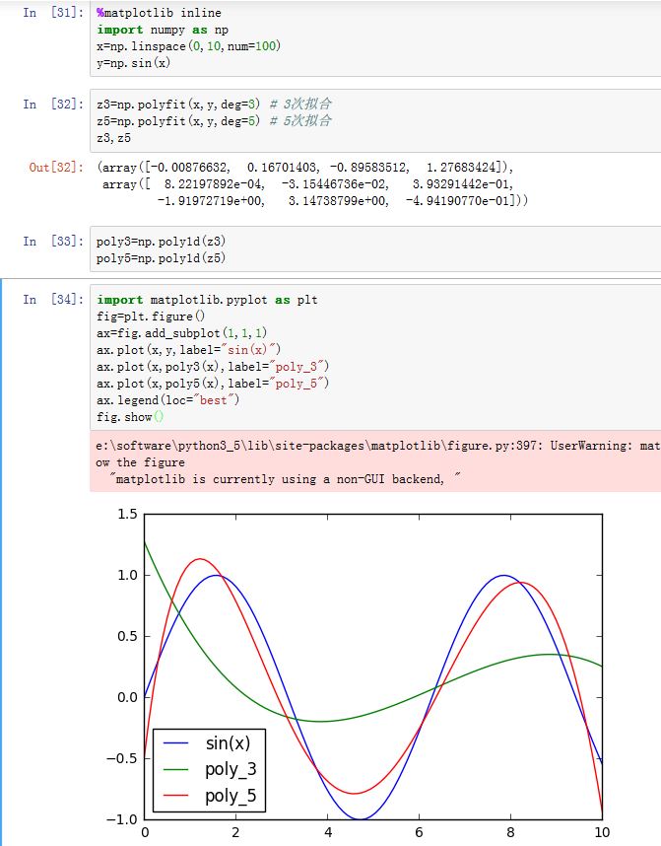Click the pink UserWarning output box
The width and height of the screenshot is (661, 846).
(x=374, y=462)
